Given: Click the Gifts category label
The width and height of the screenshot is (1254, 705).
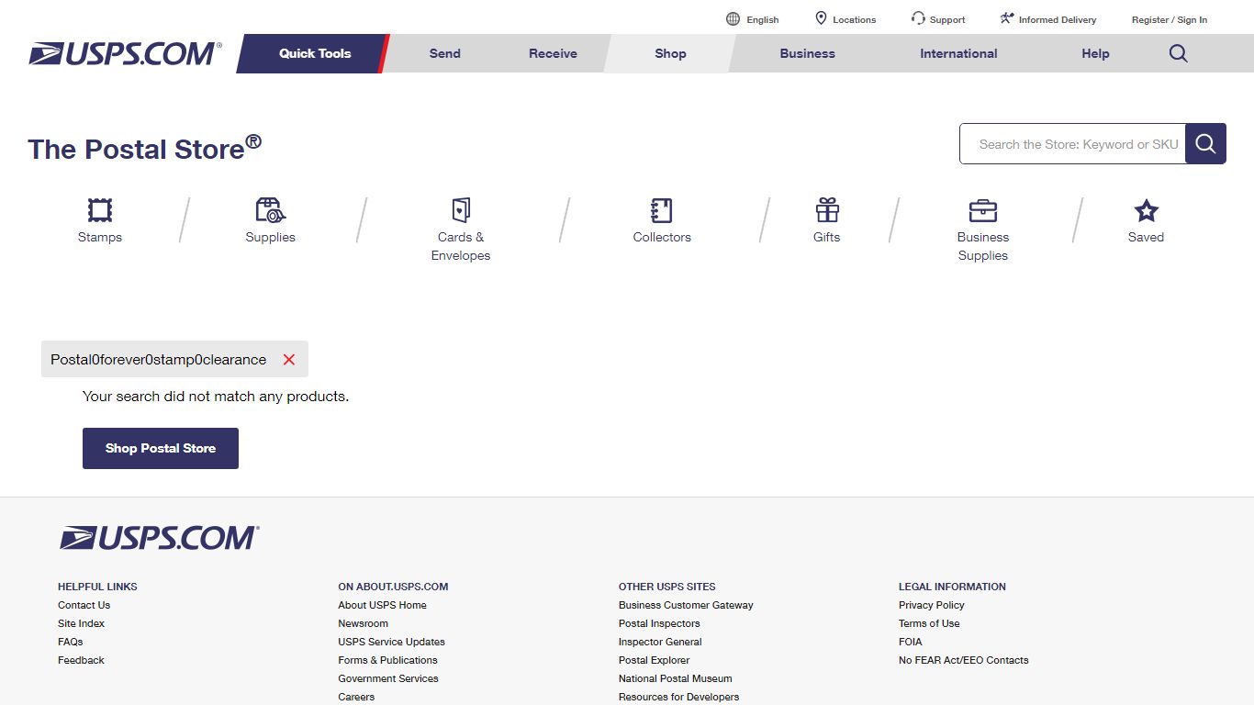Looking at the screenshot, I should coord(827,237).
